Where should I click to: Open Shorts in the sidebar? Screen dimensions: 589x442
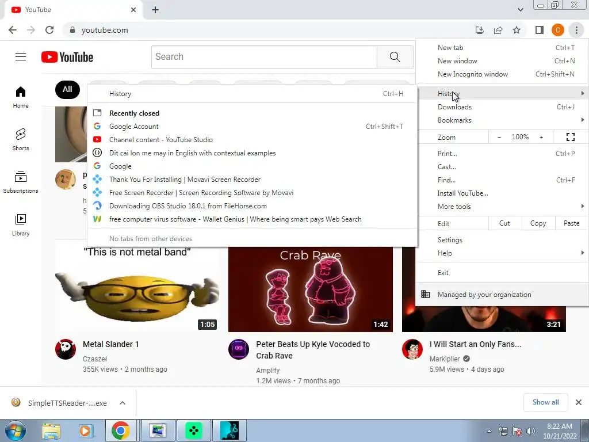(x=21, y=139)
